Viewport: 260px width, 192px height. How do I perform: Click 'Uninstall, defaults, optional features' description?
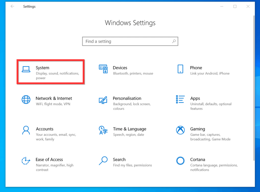(x=211, y=106)
